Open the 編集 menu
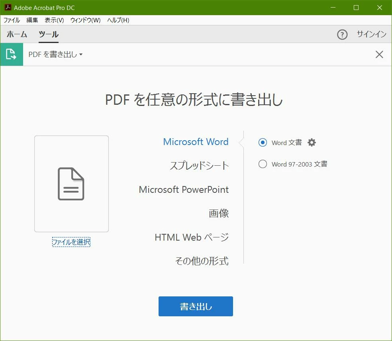This screenshot has width=392, height=341. coord(32,20)
